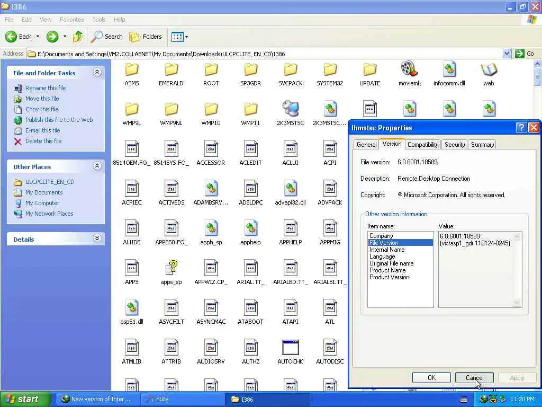Open the Search toolbar button
The image size is (542, 407).
(x=107, y=37)
